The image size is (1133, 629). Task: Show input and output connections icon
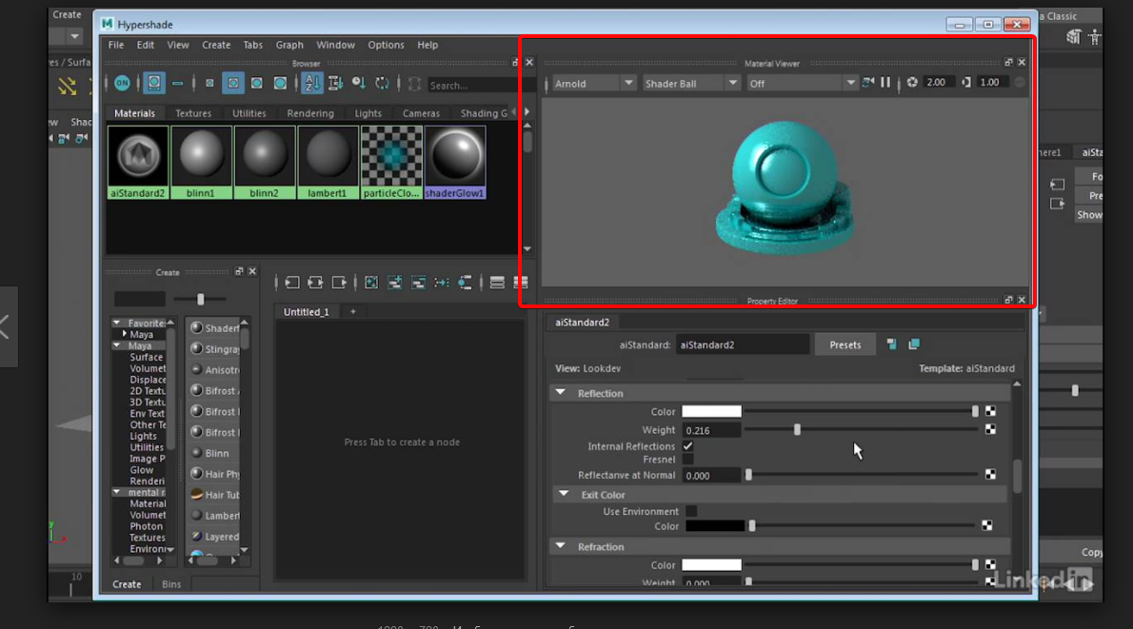tap(315, 283)
